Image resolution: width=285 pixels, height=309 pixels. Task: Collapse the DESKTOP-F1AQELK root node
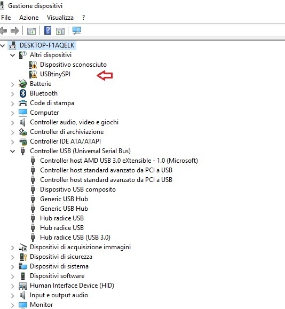(x=3, y=46)
